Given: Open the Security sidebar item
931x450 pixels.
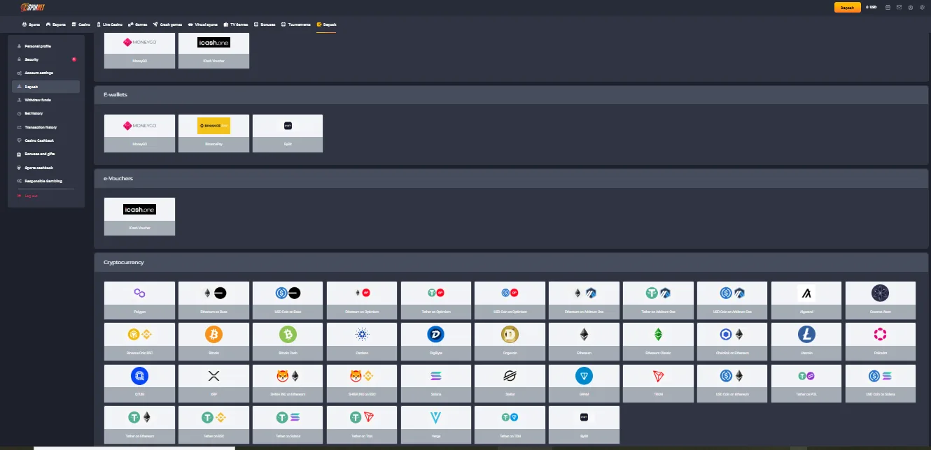Looking at the screenshot, I should point(45,59).
